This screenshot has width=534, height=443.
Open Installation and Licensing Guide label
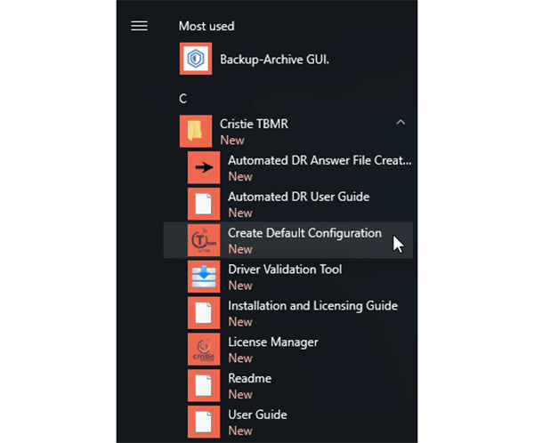pyautogui.click(x=313, y=306)
